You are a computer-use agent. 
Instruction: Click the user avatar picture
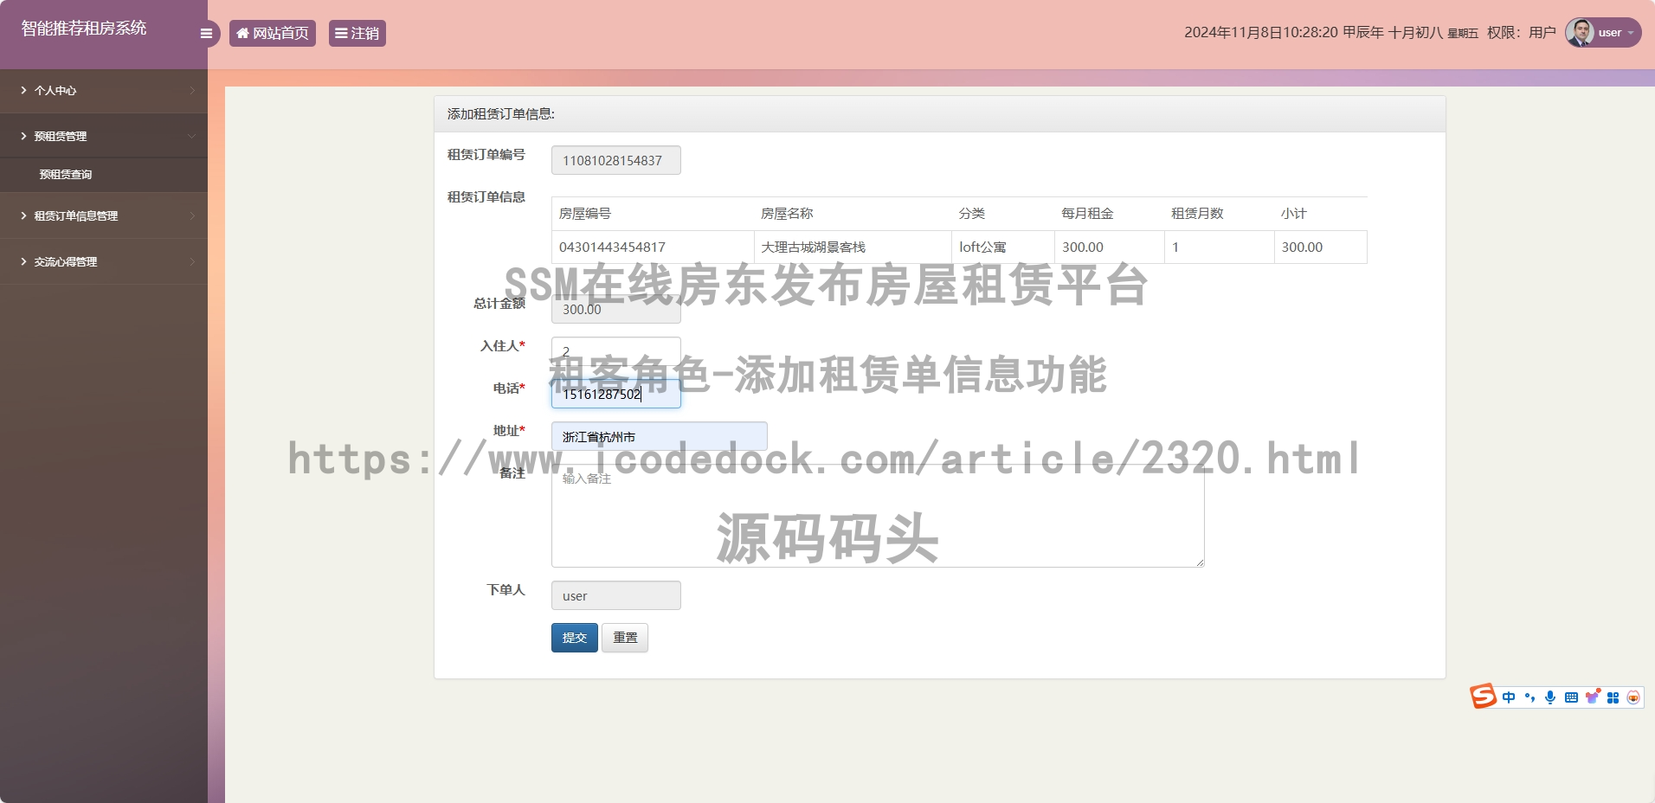1581,33
